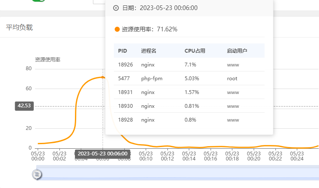
Task: Click the 启动用户 column header
Action: (237, 51)
